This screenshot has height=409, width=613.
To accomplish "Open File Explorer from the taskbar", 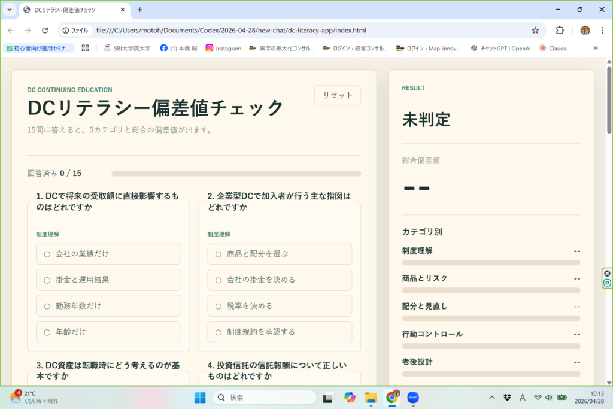I will pyautogui.click(x=371, y=398).
